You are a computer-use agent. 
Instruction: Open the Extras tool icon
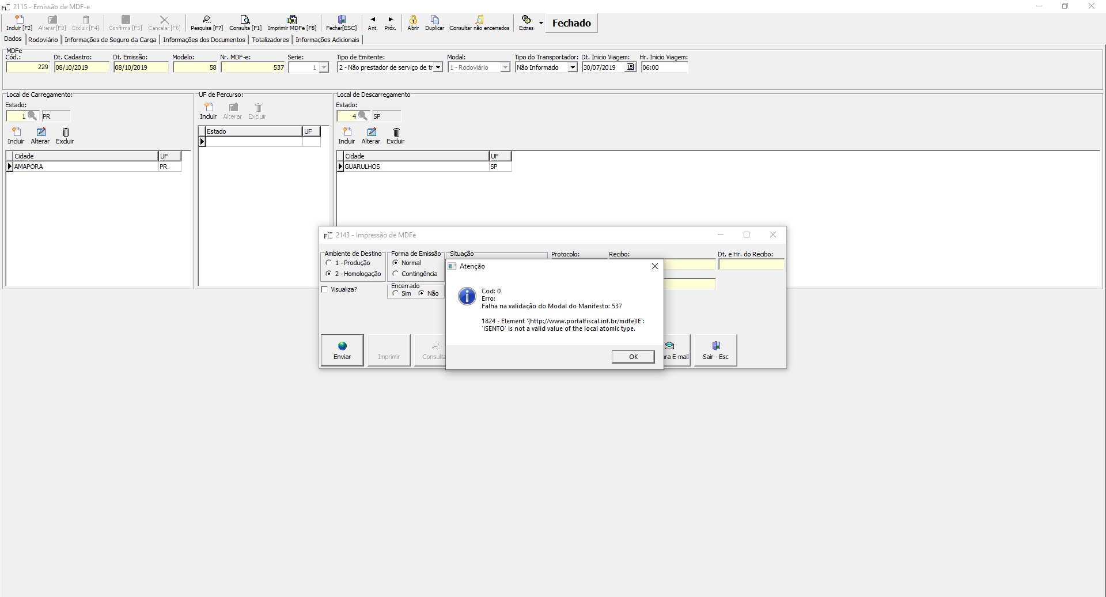pyautogui.click(x=526, y=23)
